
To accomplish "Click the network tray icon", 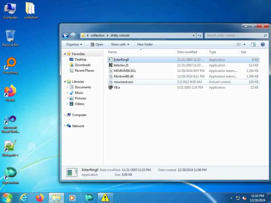I will (x=238, y=198).
